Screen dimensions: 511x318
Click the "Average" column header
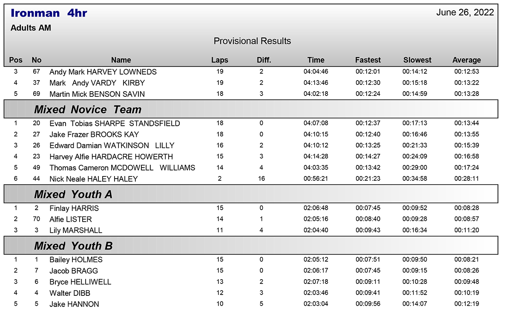coord(467,60)
